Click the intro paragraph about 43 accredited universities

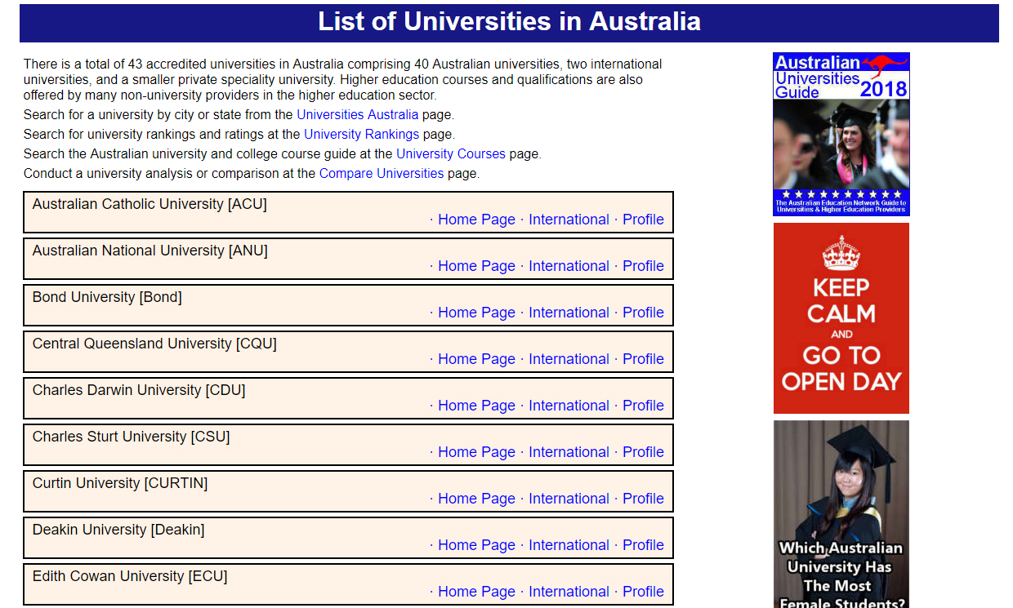tap(343, 79)
